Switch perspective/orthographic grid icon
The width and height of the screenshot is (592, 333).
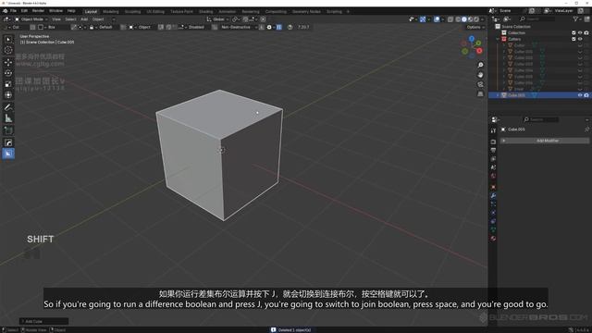(x=480, y=93)
